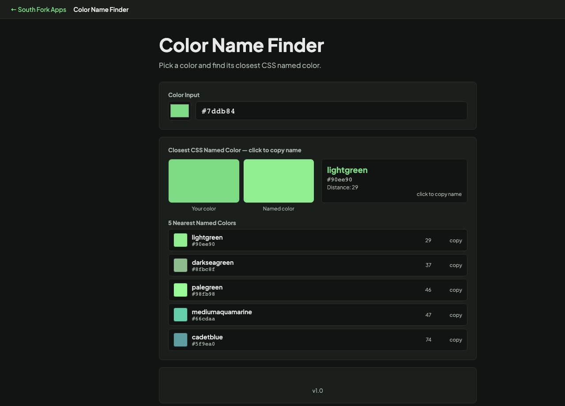Click the lightgreen result card to copy name
Screen dimensions: 565x406
tap(394, 181)
